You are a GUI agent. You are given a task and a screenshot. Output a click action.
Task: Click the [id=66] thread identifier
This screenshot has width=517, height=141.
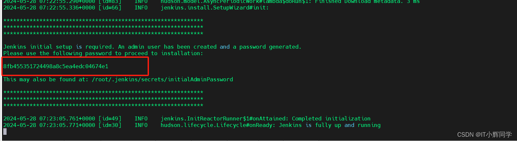110,8
